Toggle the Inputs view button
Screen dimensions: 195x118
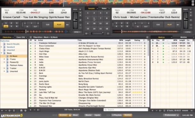[x=97, y=115]
